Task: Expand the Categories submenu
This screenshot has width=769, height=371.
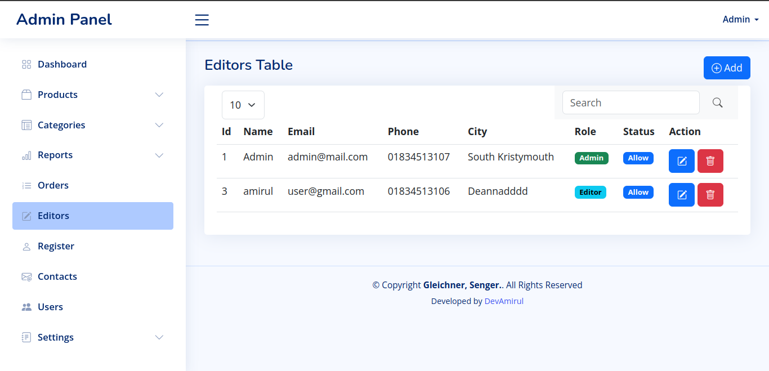Action: point(159,125)
